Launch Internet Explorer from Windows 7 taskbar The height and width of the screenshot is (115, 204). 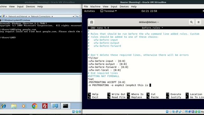coord(4,106)
